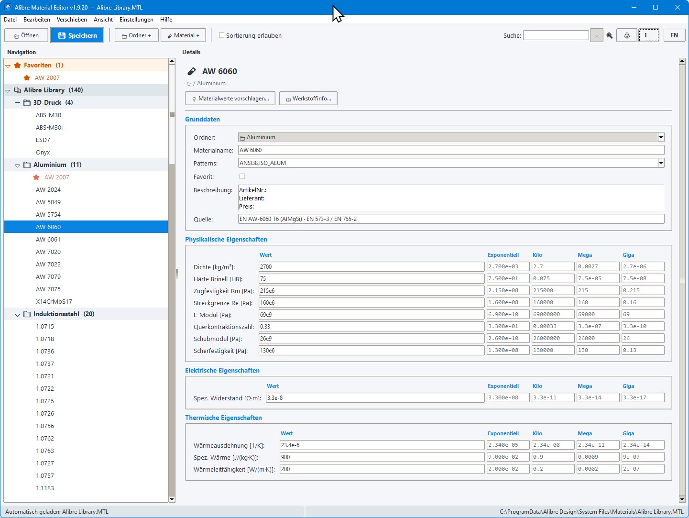Click the Induktionsstahl folder icon
Screen dimensions: 689x518
coord(27,314)
